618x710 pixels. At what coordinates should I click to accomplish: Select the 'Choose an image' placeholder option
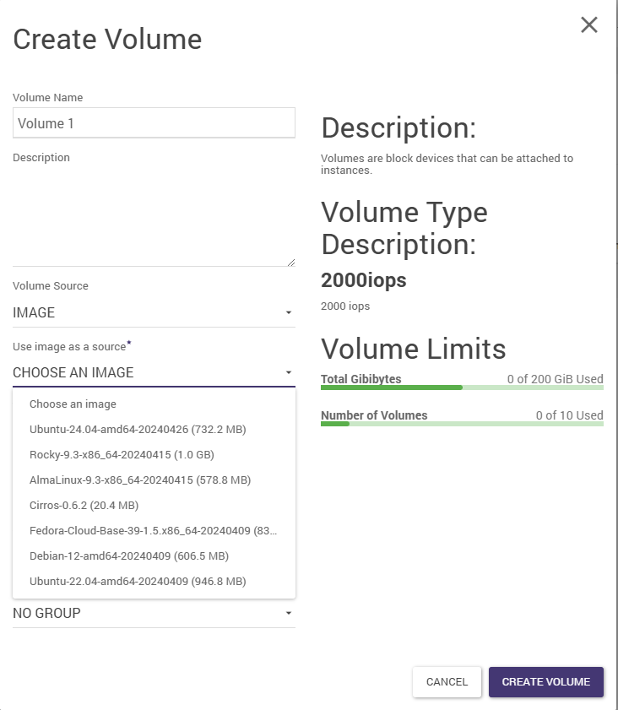pyautogui.click(x=73, y=404)
